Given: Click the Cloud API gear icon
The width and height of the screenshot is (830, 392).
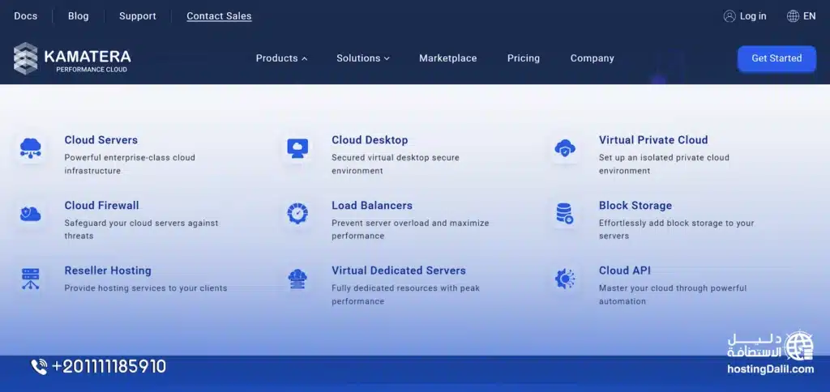Looking at the screenshot, I should click(565, 279).
